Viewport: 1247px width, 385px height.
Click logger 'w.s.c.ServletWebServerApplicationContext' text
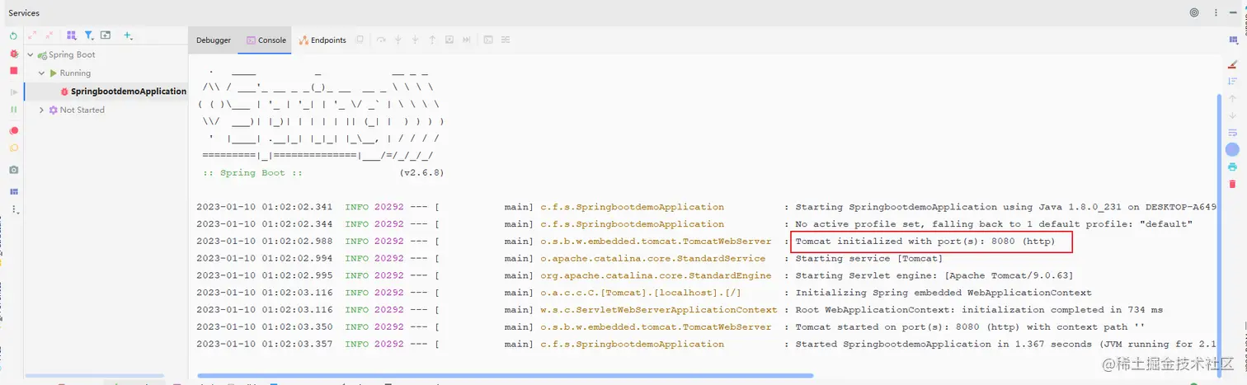[658, 310]
